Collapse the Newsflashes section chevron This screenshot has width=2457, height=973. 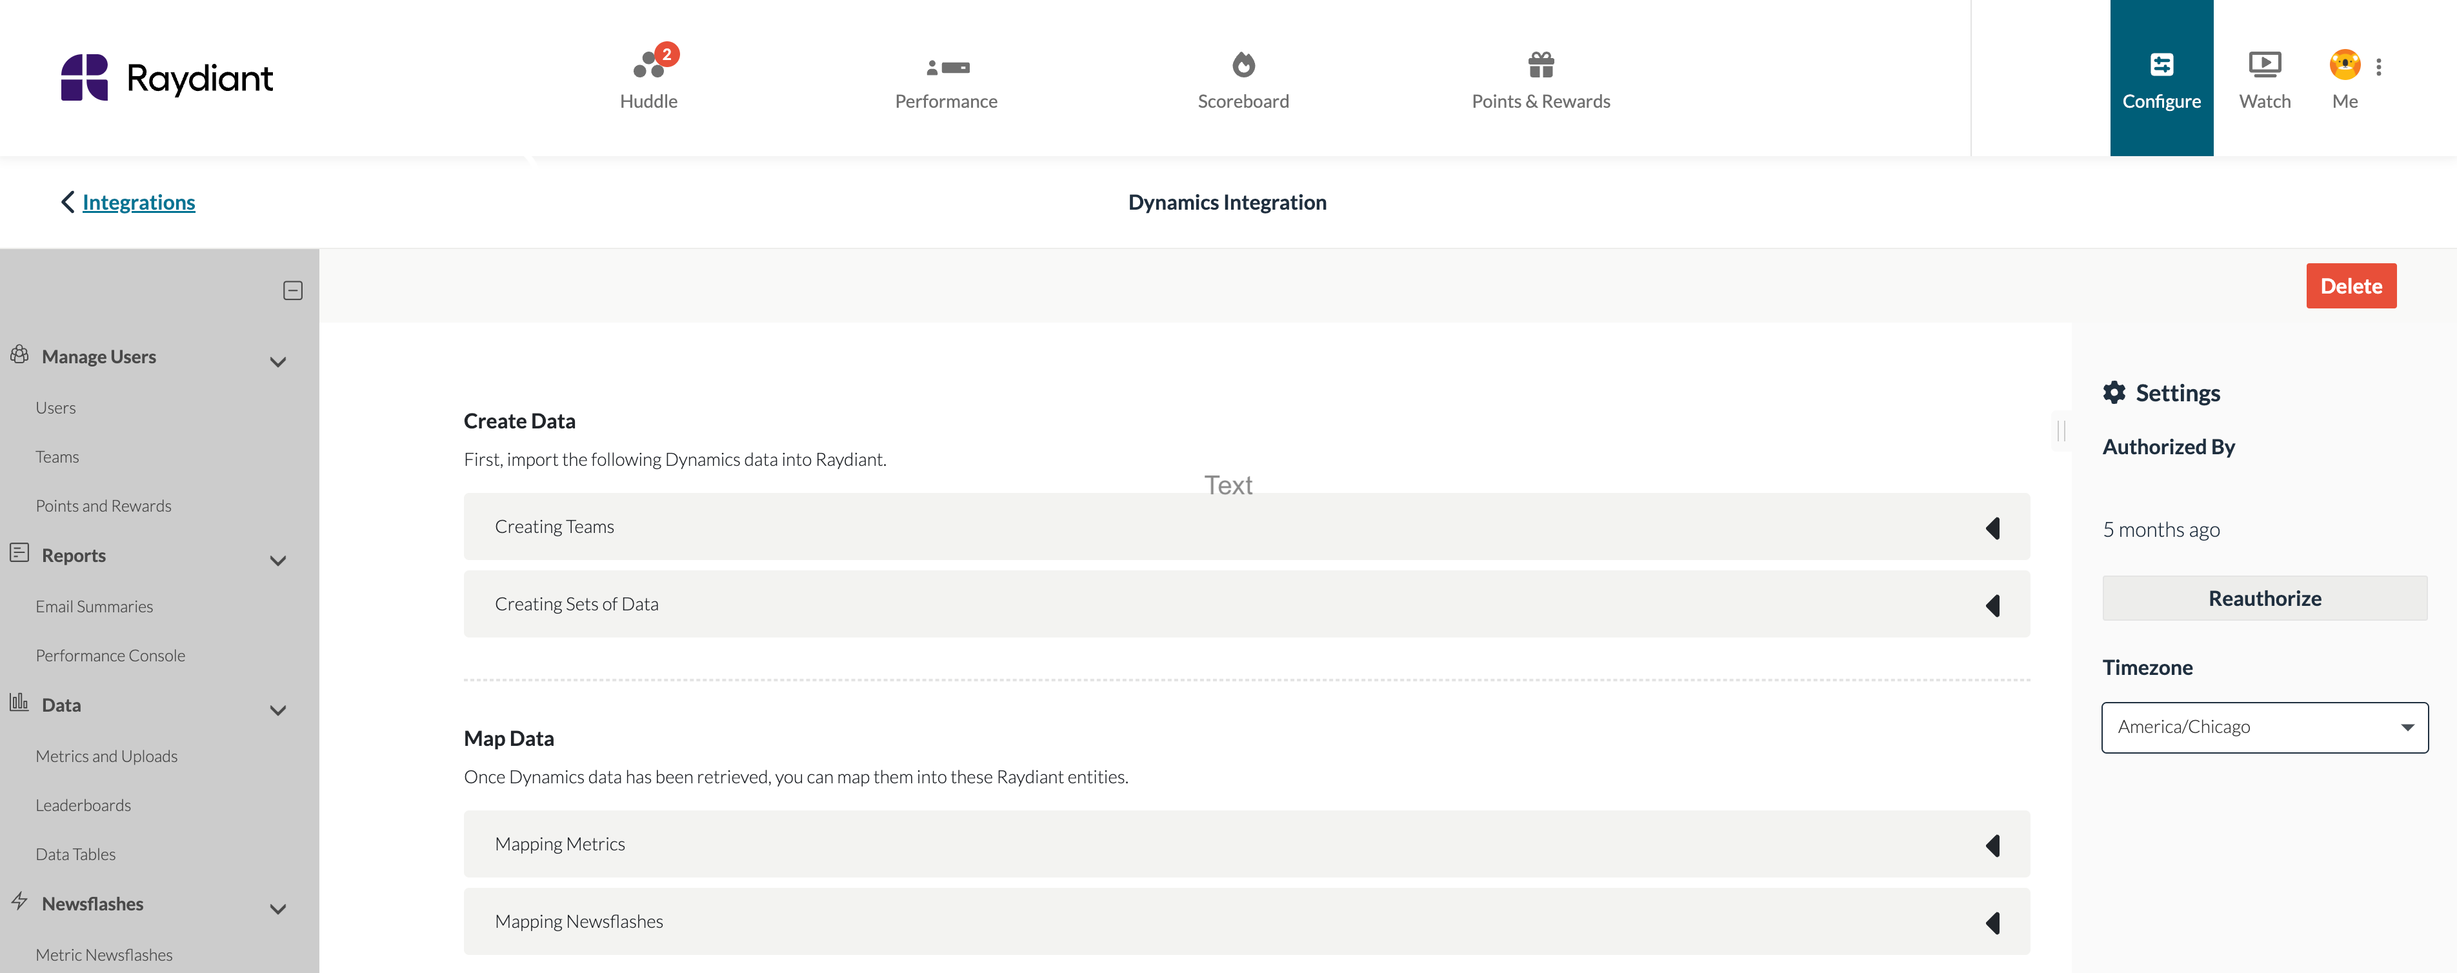click(x=277, y=908)
